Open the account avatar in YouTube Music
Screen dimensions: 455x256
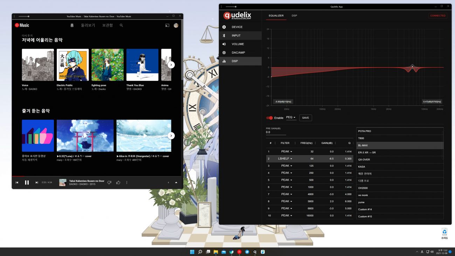point(176,25)
